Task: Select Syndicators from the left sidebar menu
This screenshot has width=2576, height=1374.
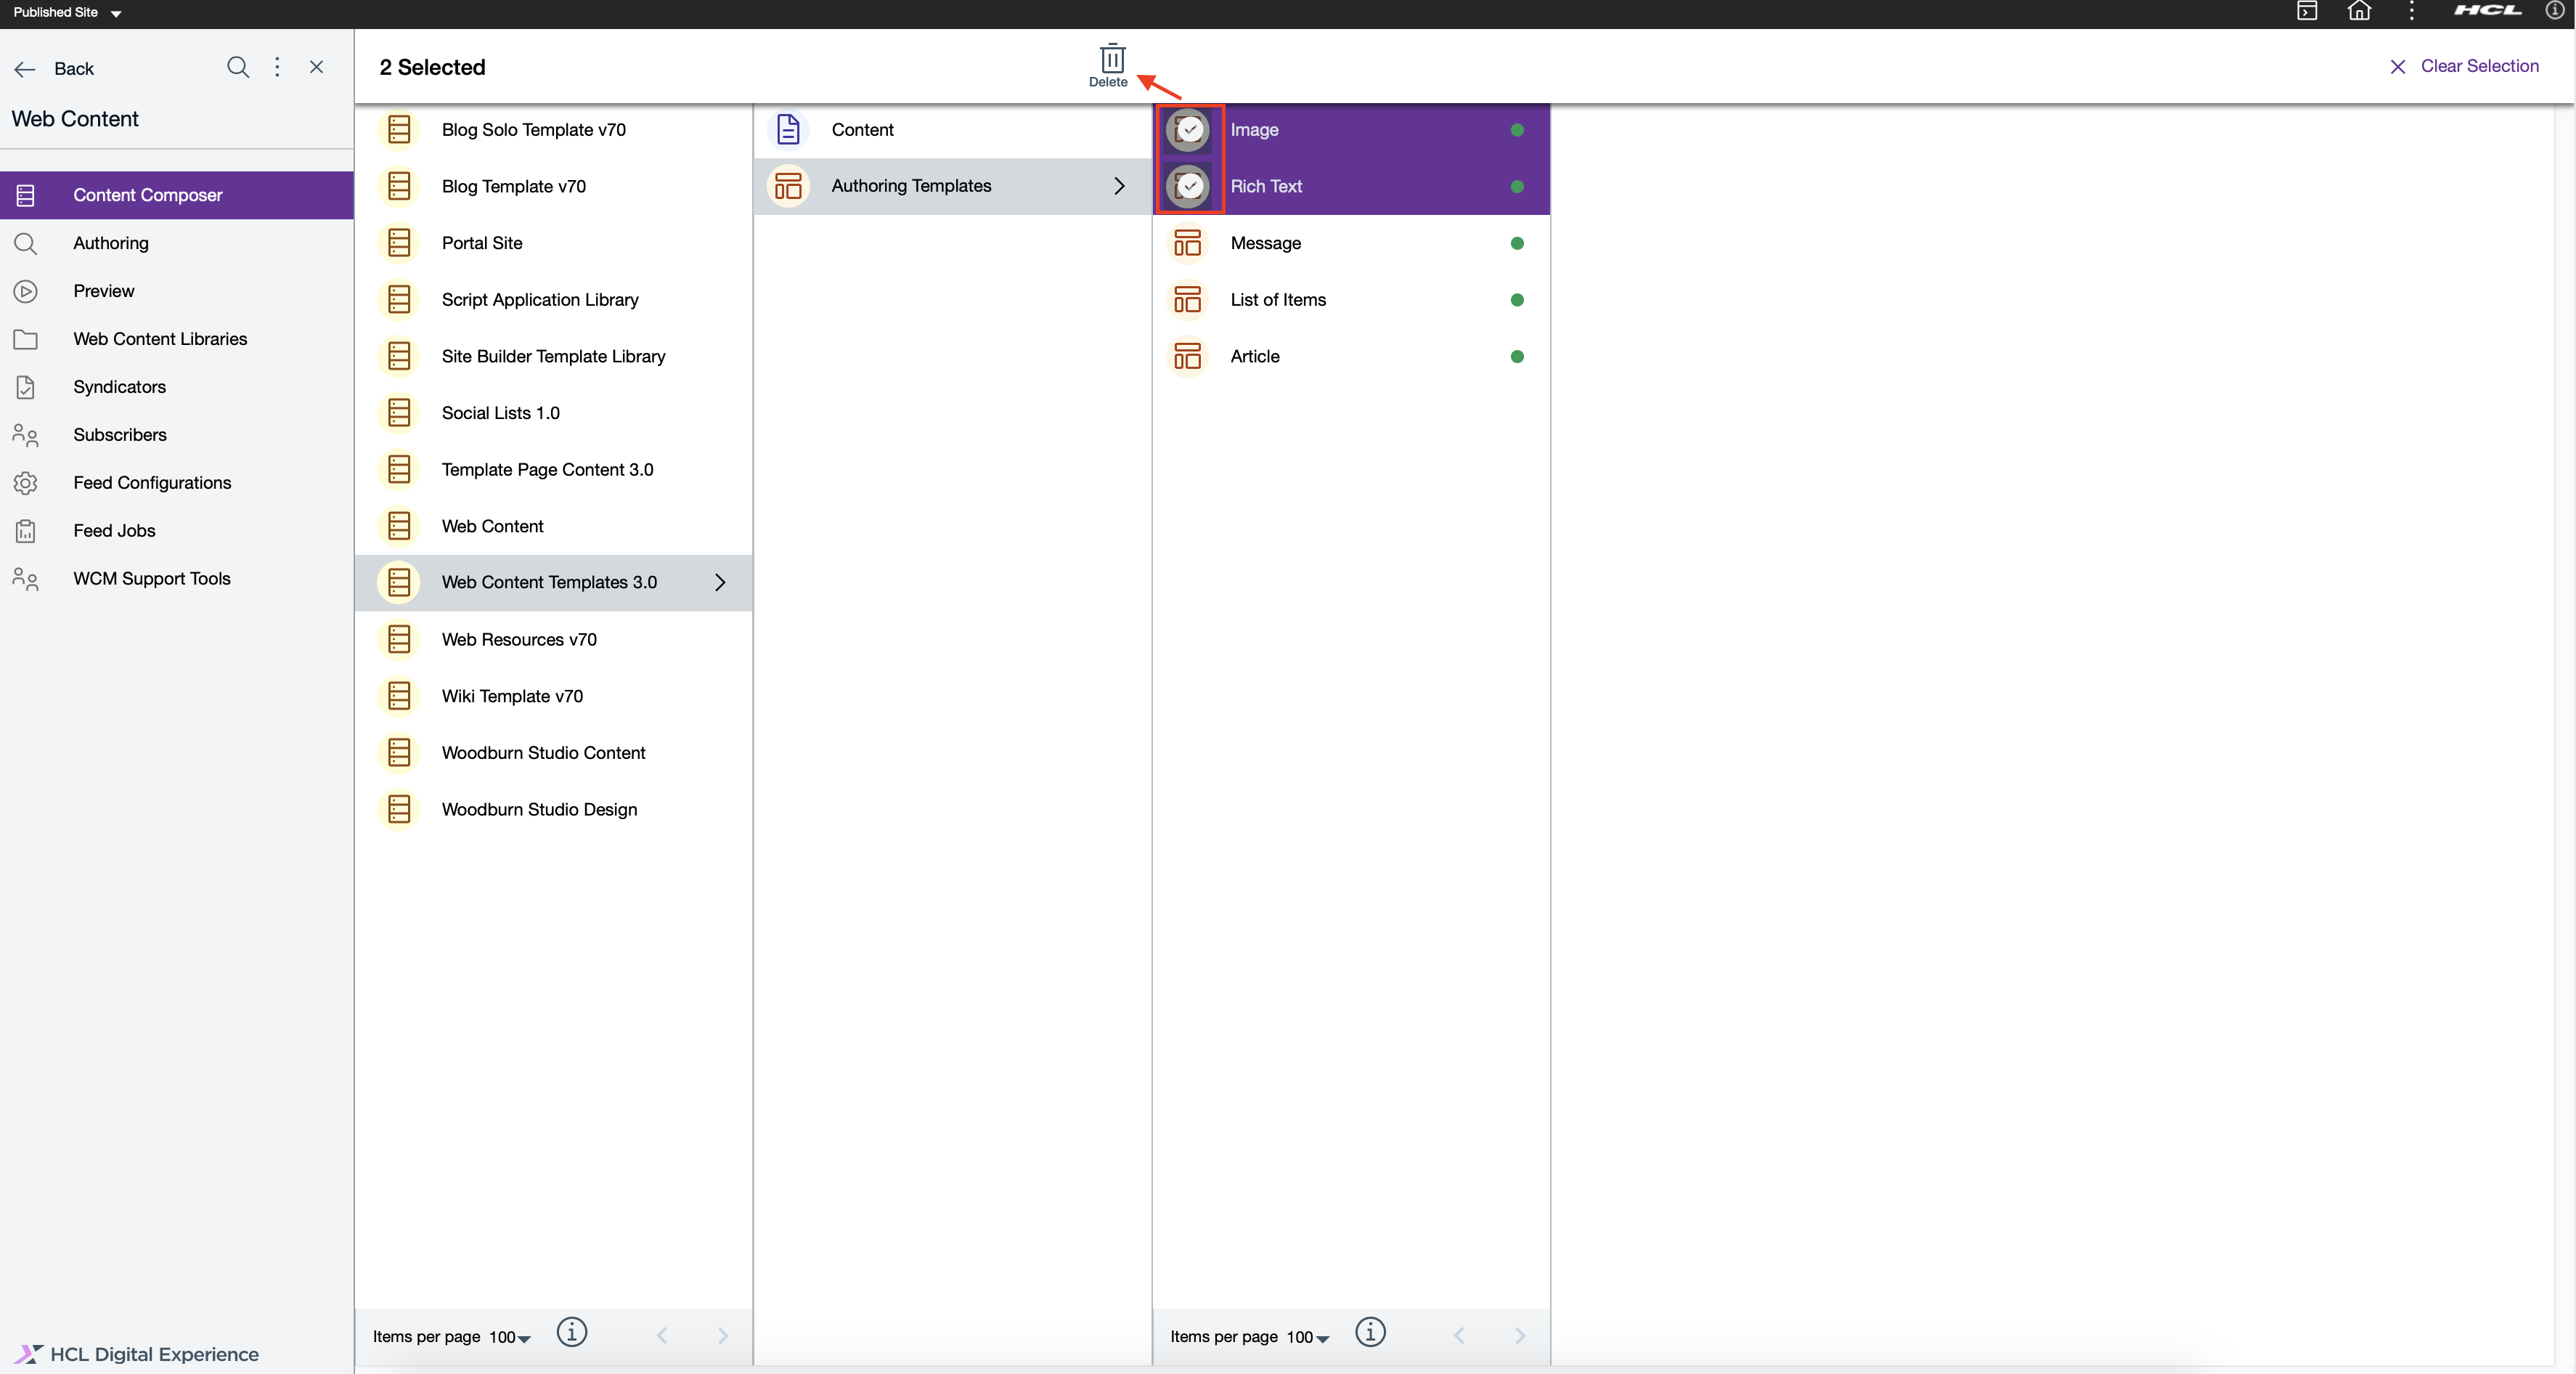Action: point(119,387)
